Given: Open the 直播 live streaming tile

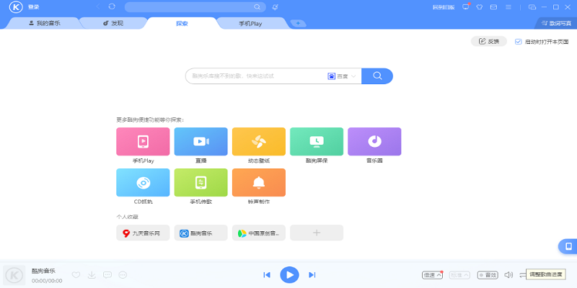Looking at the screenshot, I should tap(201, 141).
